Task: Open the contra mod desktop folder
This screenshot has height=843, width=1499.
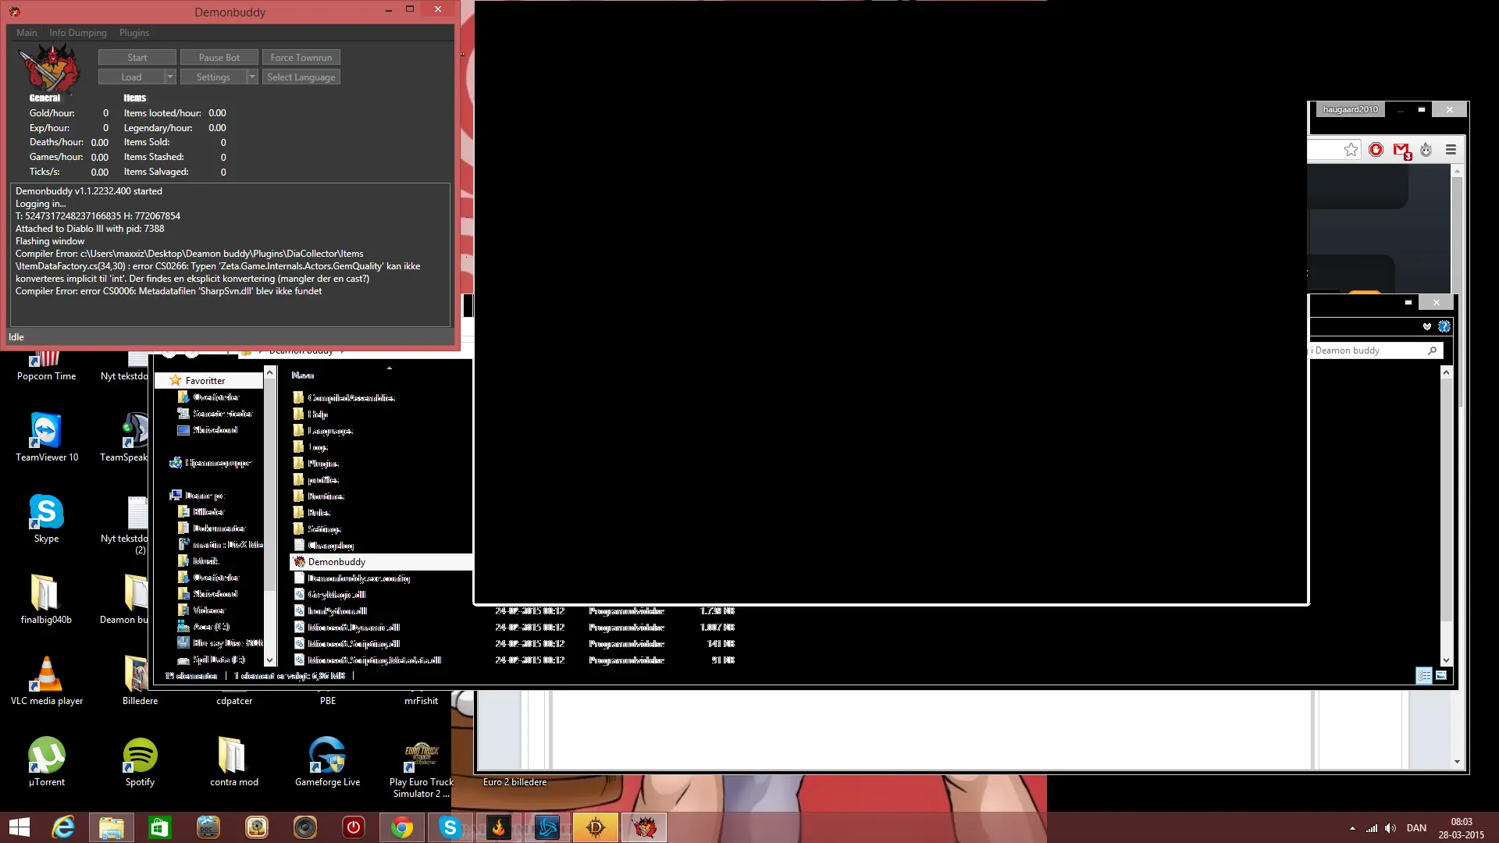Action: pyautogui.click(x=233, y=762)
